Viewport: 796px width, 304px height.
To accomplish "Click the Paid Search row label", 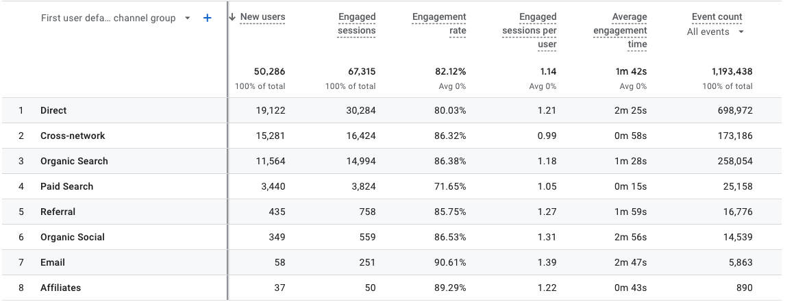I will tap(66, 186).
